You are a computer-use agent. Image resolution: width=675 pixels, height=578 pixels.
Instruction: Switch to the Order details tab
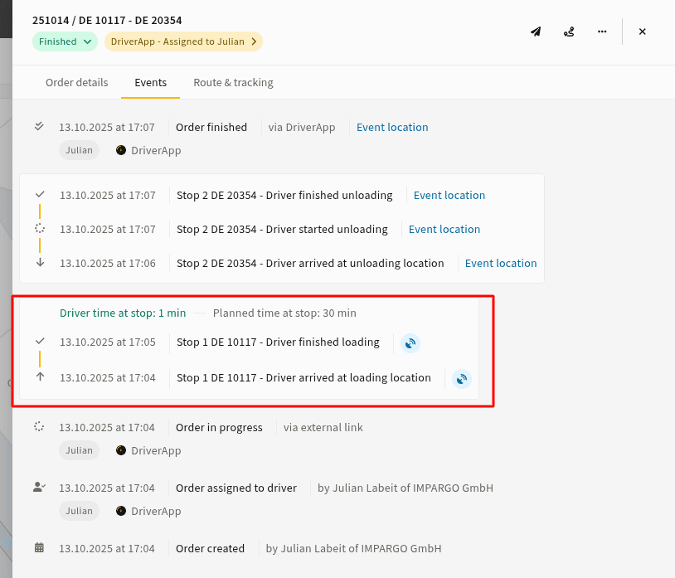point(76,82)
